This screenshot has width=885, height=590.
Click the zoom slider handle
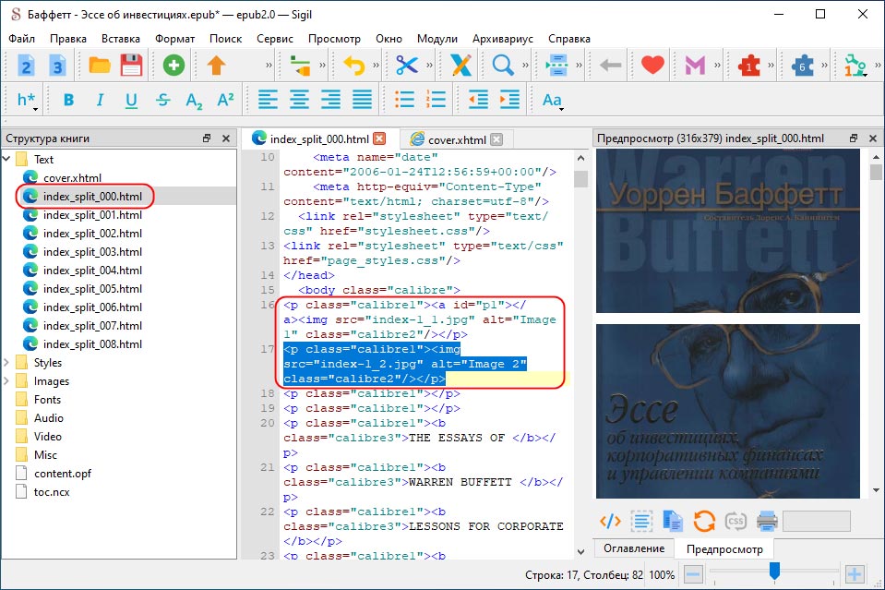774,571
